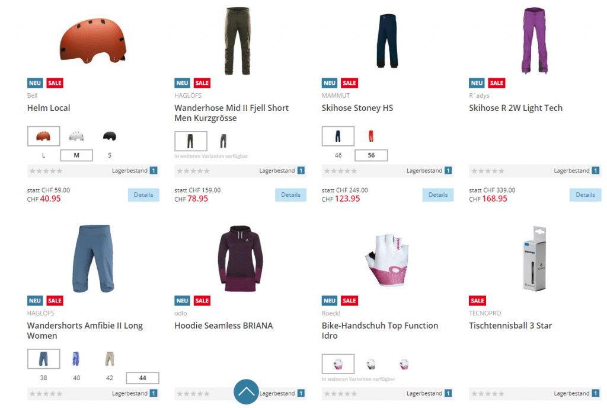Select the purple patterned Wandershorts Amfibie variant
This screenshot has height=408, width=607.
pos(76,359)
